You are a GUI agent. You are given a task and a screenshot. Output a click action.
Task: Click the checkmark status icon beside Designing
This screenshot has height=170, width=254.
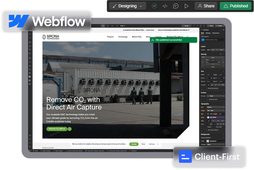coord(154,6)
